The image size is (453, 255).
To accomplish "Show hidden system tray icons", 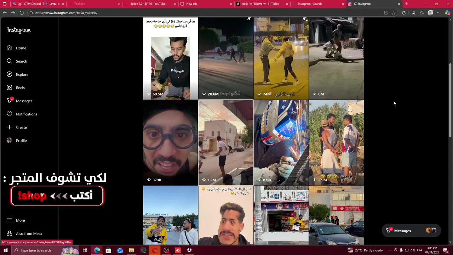I will (390, 250).
